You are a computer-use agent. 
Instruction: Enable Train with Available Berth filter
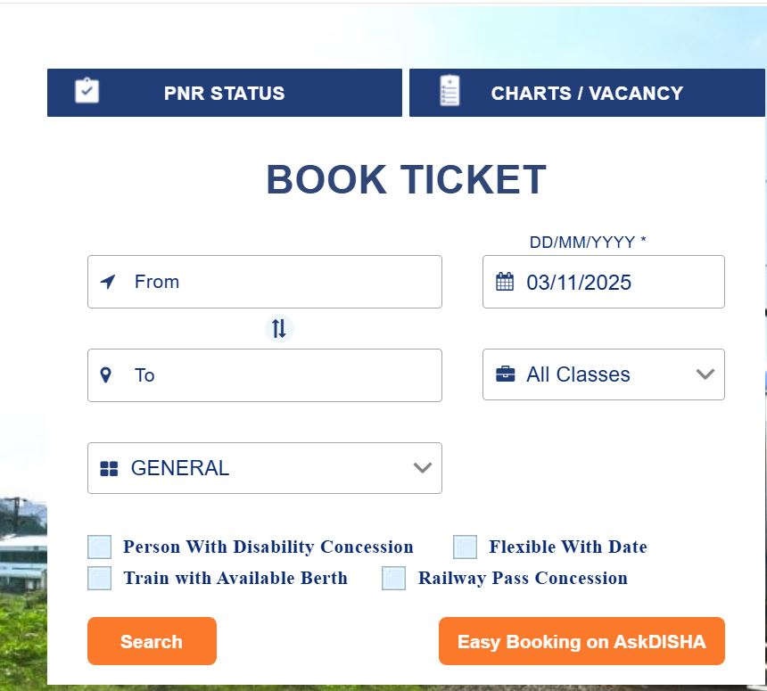pos(99,578)
